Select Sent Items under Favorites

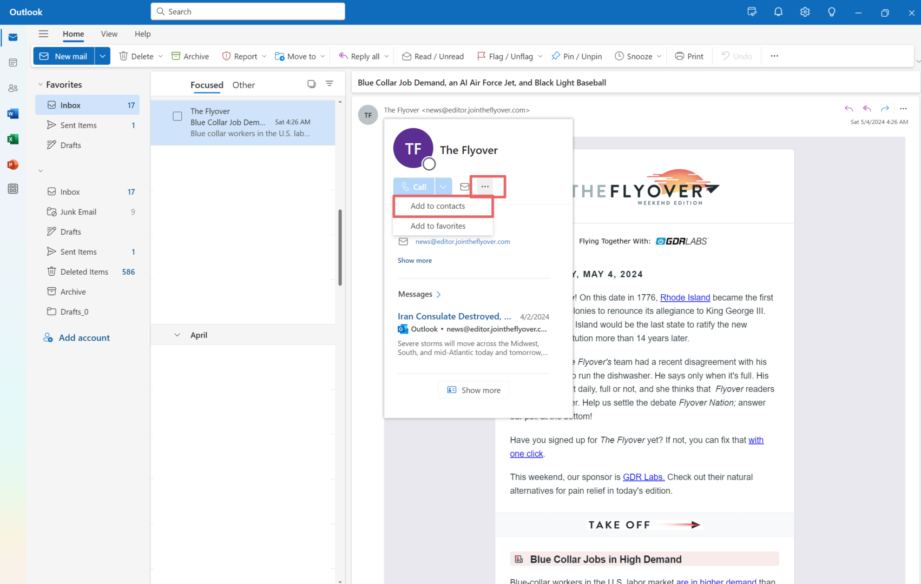coord(88,125)
